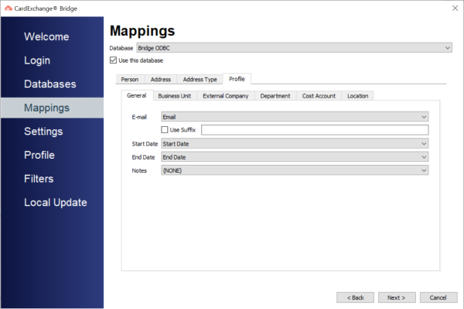The width and height of the screenshot is (464, 309).
Task: Go to the Login step
Action: [37, 60]
